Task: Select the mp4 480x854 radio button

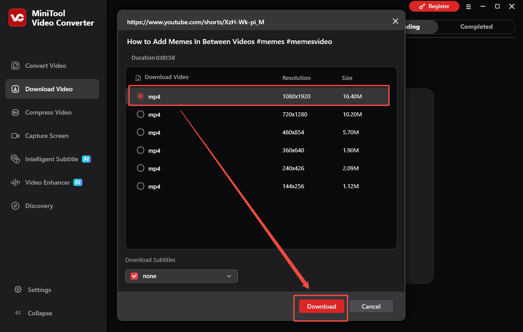Action: click(141, 132)
